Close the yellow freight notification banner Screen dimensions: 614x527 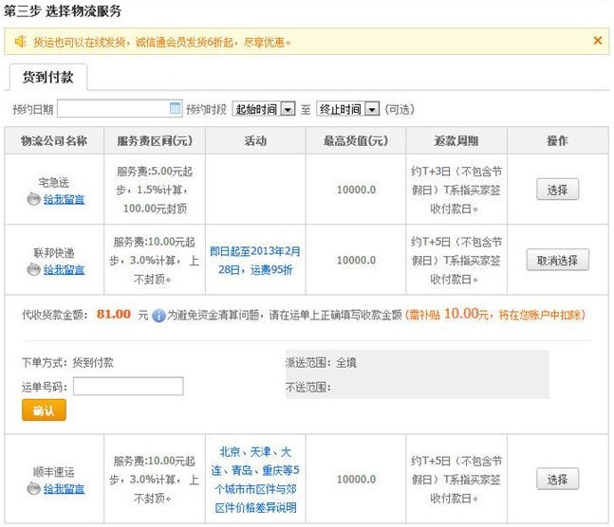point(598,41)
